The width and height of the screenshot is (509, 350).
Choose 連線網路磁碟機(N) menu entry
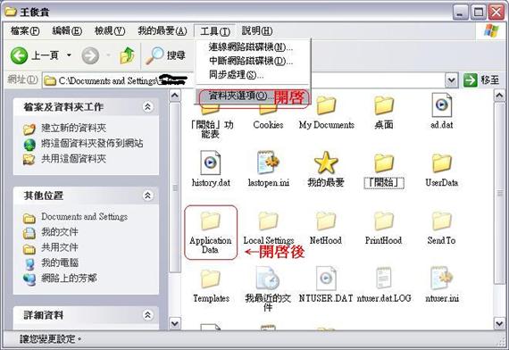(251, 47)
